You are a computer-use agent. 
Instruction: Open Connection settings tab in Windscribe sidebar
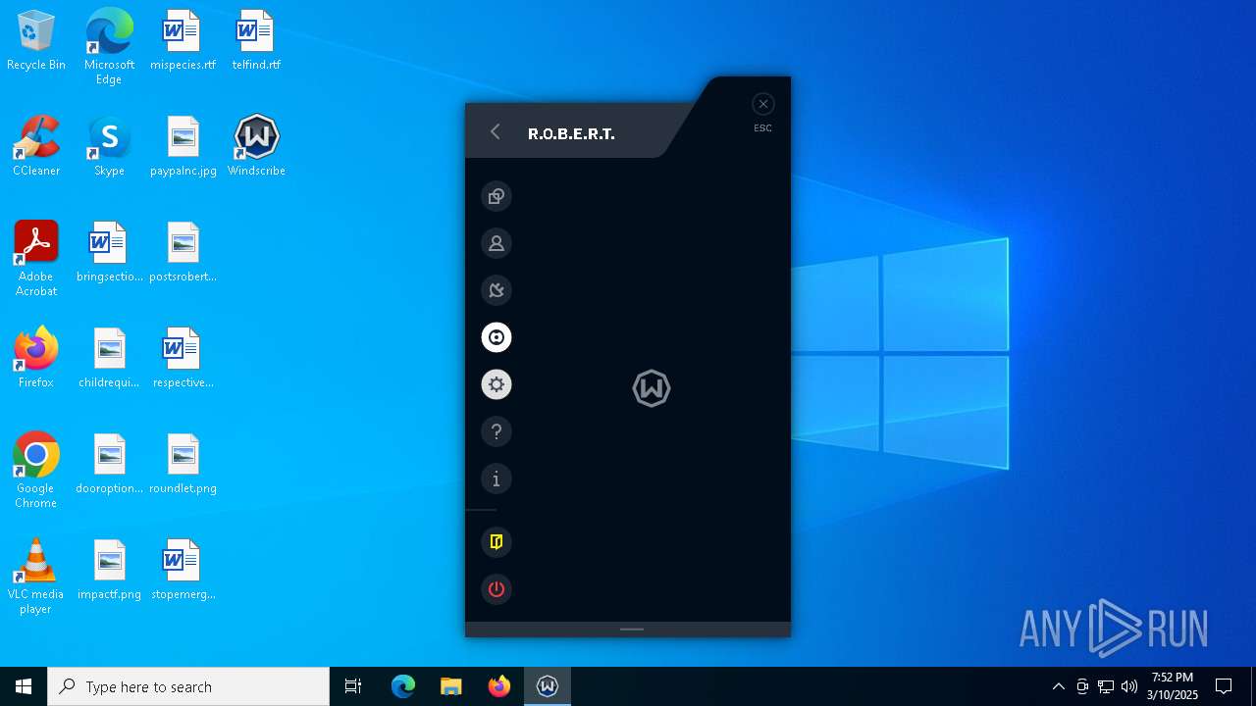pyautogui.click(x=497, y=290)
